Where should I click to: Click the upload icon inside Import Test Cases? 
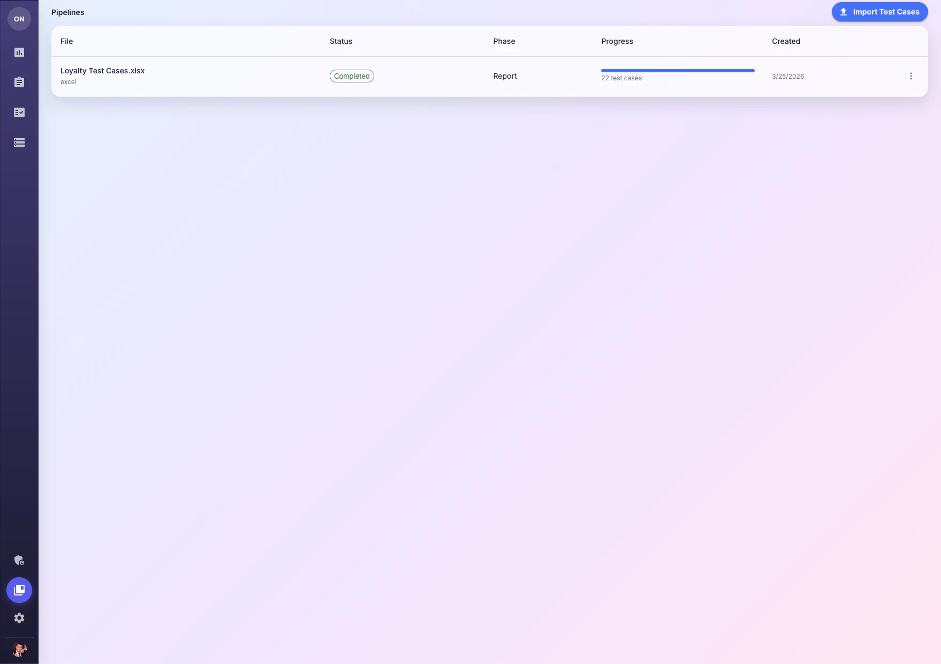(843, 11)
